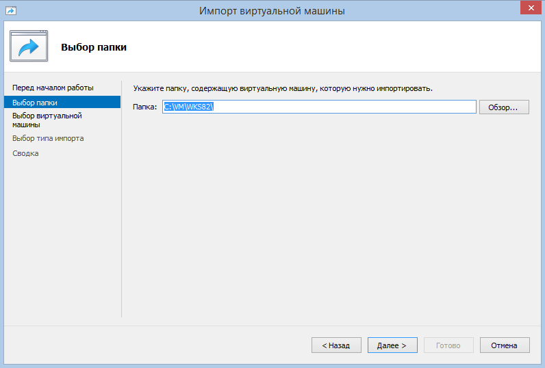Screen dimensions: 545x368
Task: Go to 'Перед началом работы' step
Action: tap(53, 88)
